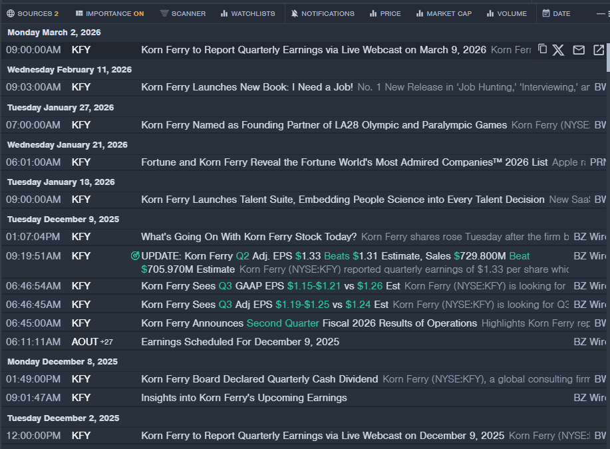
Task: Open the Price filter
Action: click(385, 13)
